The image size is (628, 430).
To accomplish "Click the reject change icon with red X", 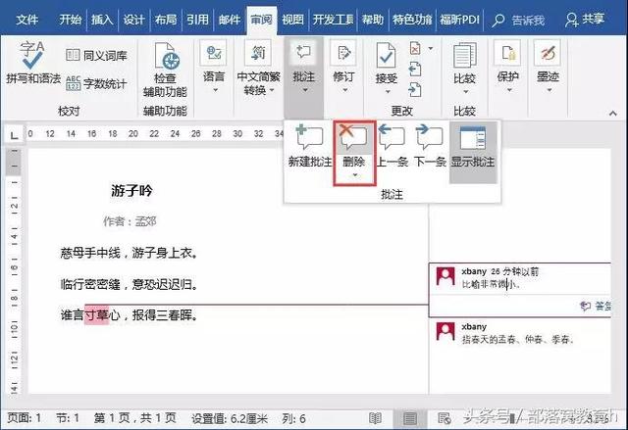I will point(415,49).
